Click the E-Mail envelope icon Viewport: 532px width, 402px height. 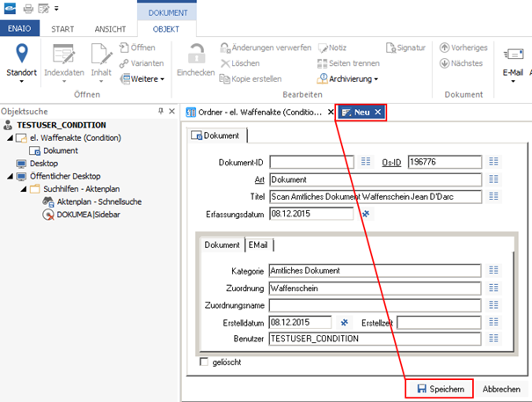pos(511,55)
